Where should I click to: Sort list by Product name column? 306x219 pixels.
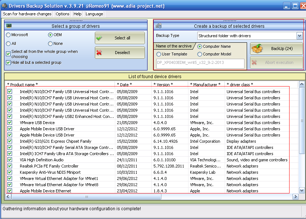60,84
